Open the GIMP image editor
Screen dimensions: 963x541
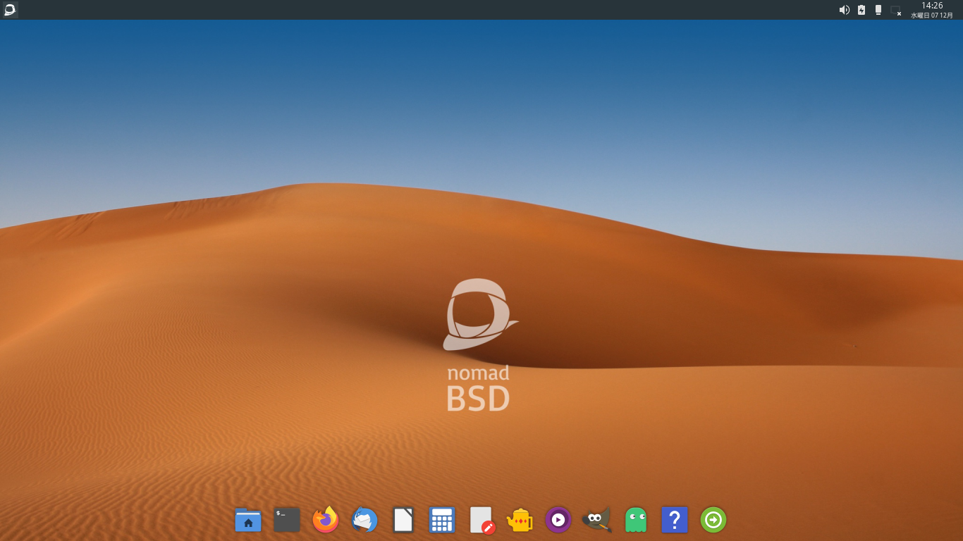tap(596, 520)
